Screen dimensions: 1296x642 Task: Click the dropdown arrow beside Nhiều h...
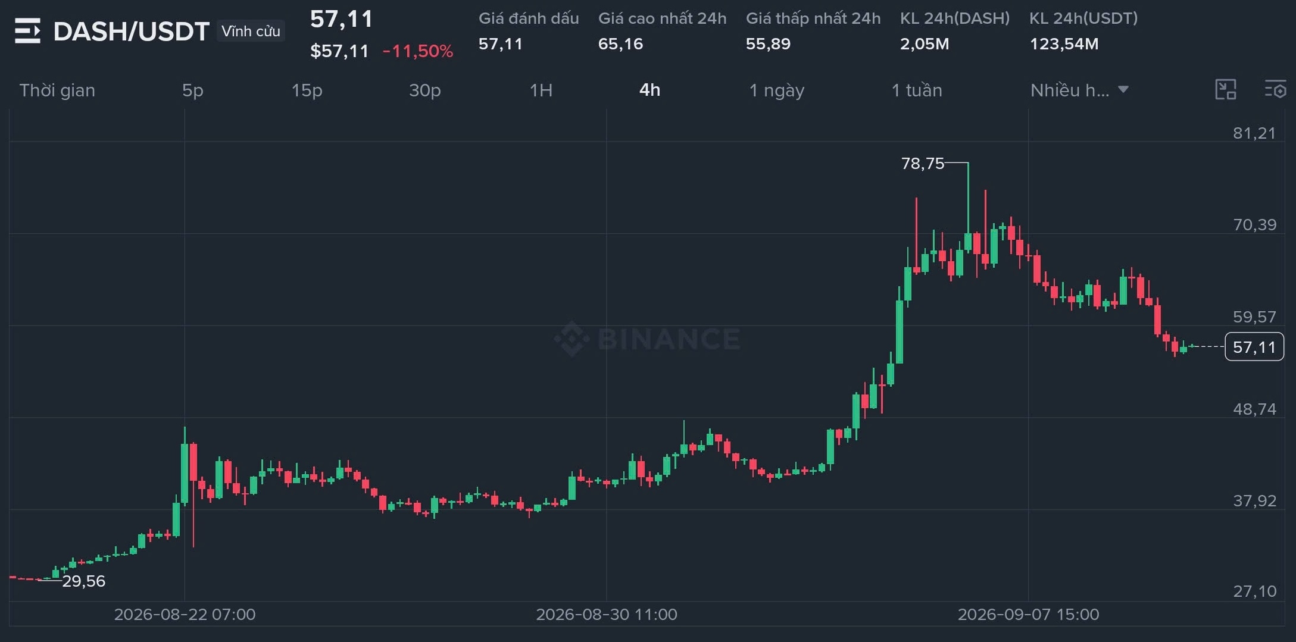pos(1123,90)
